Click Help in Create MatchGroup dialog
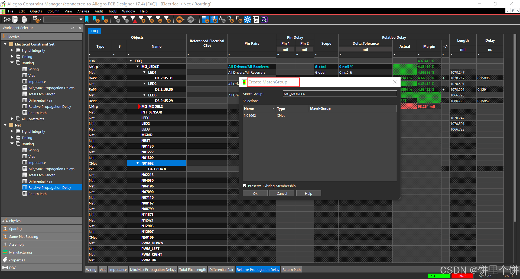 308,193
